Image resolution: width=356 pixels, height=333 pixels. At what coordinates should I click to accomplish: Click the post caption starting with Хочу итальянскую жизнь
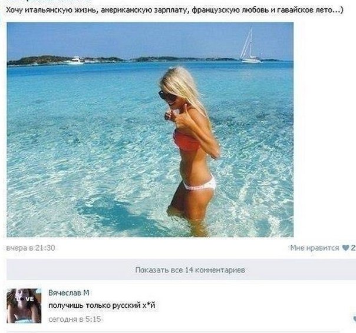point(174,10)
